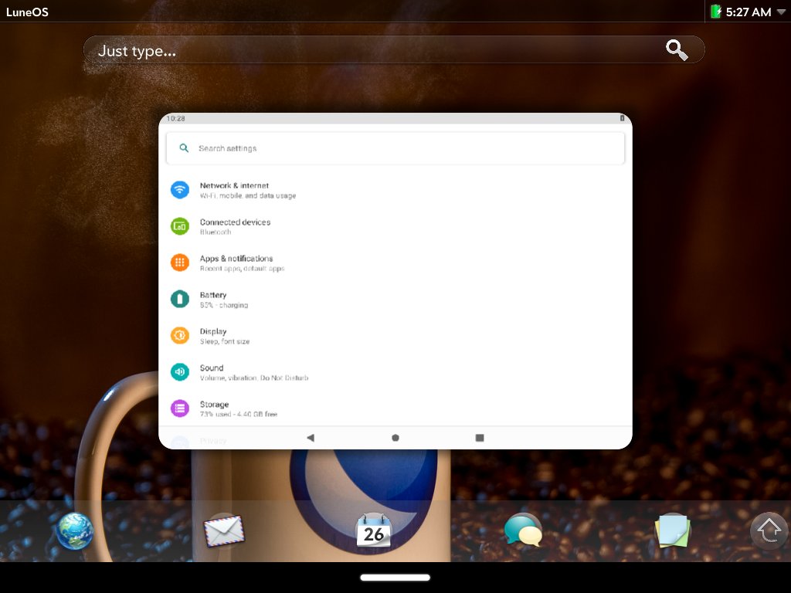Select the Storage text entry
The image size is (791, 593).
point(214,405)
